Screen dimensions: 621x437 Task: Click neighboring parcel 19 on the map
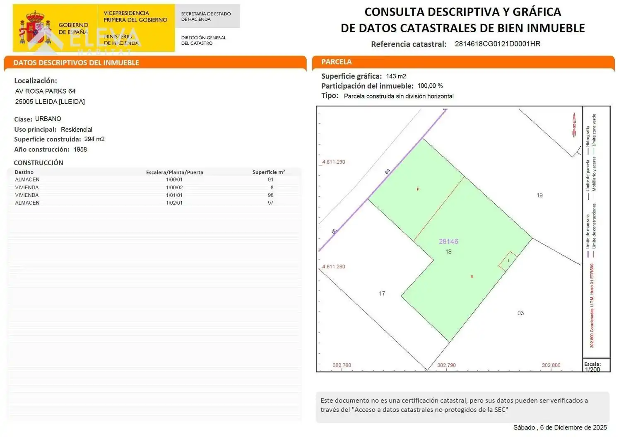[x=539, y=195]
